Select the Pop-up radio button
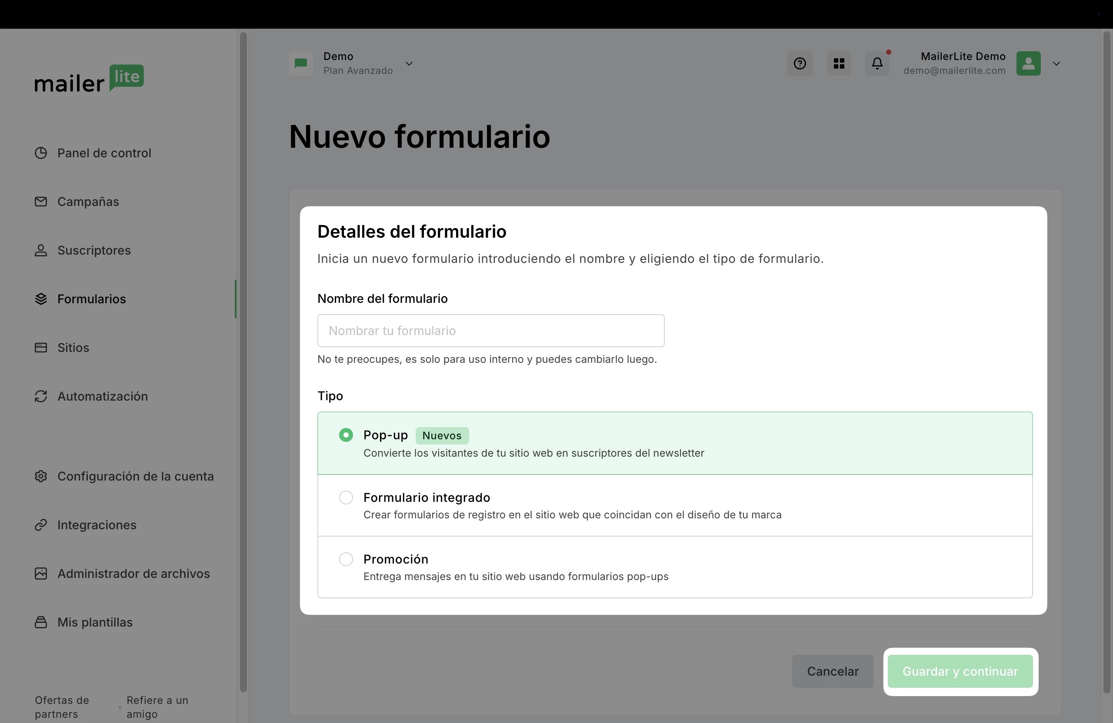 [346, 435]
